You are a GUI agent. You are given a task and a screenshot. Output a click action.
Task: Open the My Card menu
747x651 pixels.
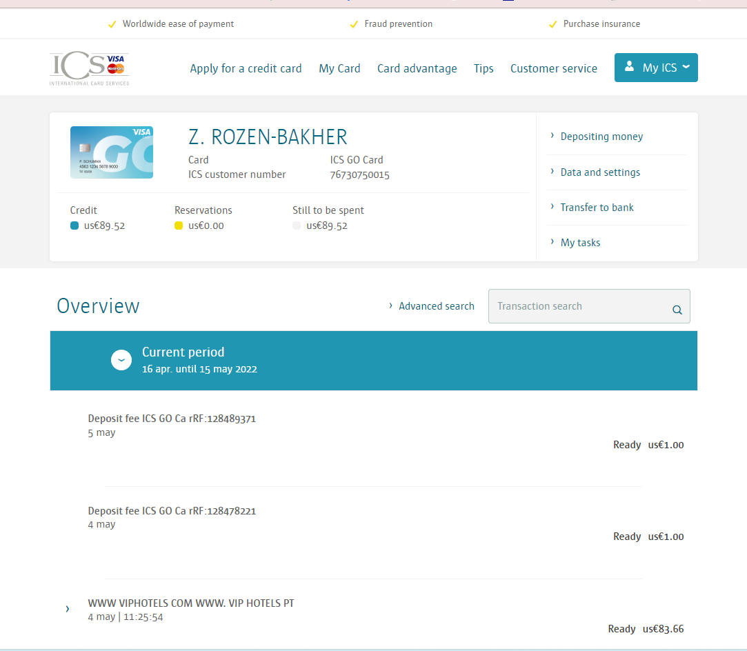pos(339,68)
